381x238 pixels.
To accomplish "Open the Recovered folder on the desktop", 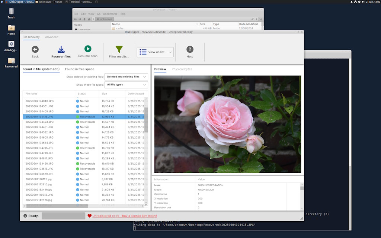I will (x=11, y=61).
